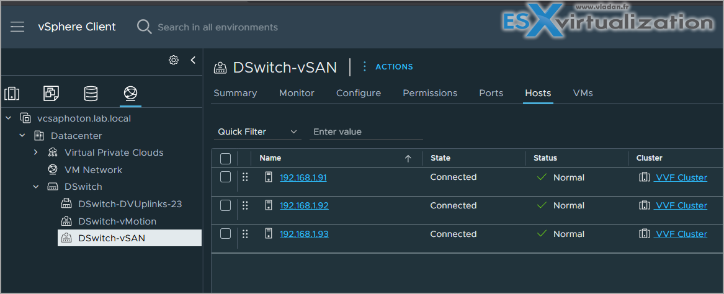Click the row drag handle for 192.168.1.91
Screen dimensions: 724x294
click(x=245, y=177)
